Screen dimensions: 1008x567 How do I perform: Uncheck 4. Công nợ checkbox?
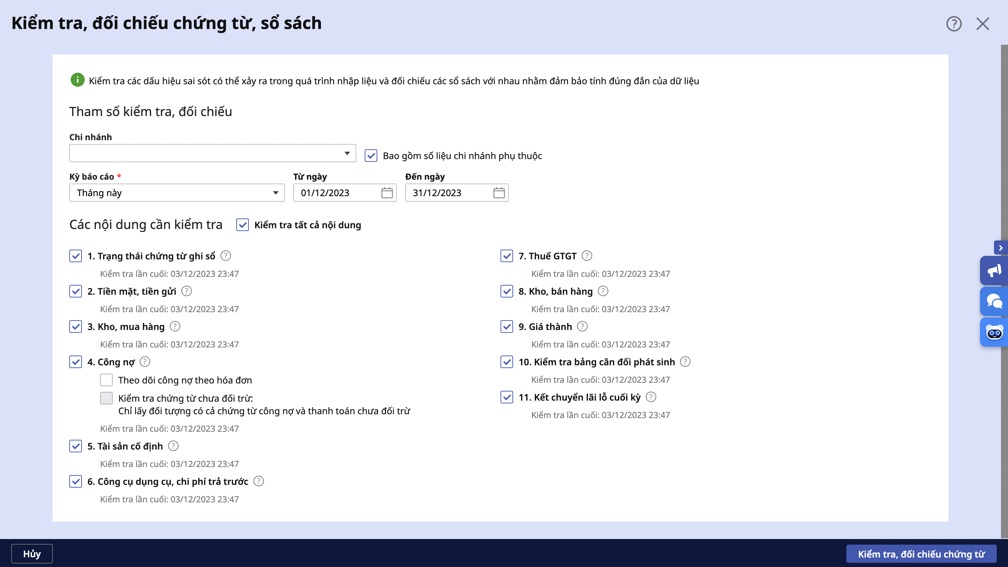coord(76,362)
